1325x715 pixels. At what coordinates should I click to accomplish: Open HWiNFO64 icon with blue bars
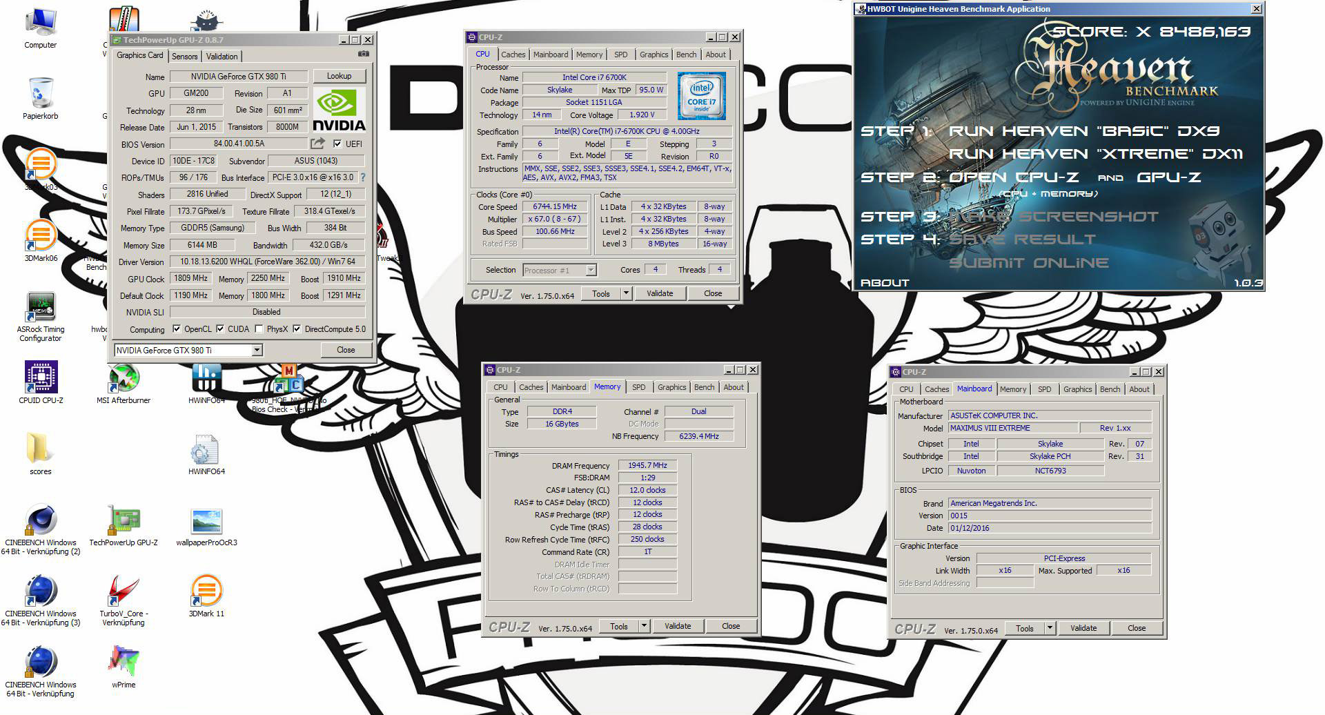coord(206,382)
